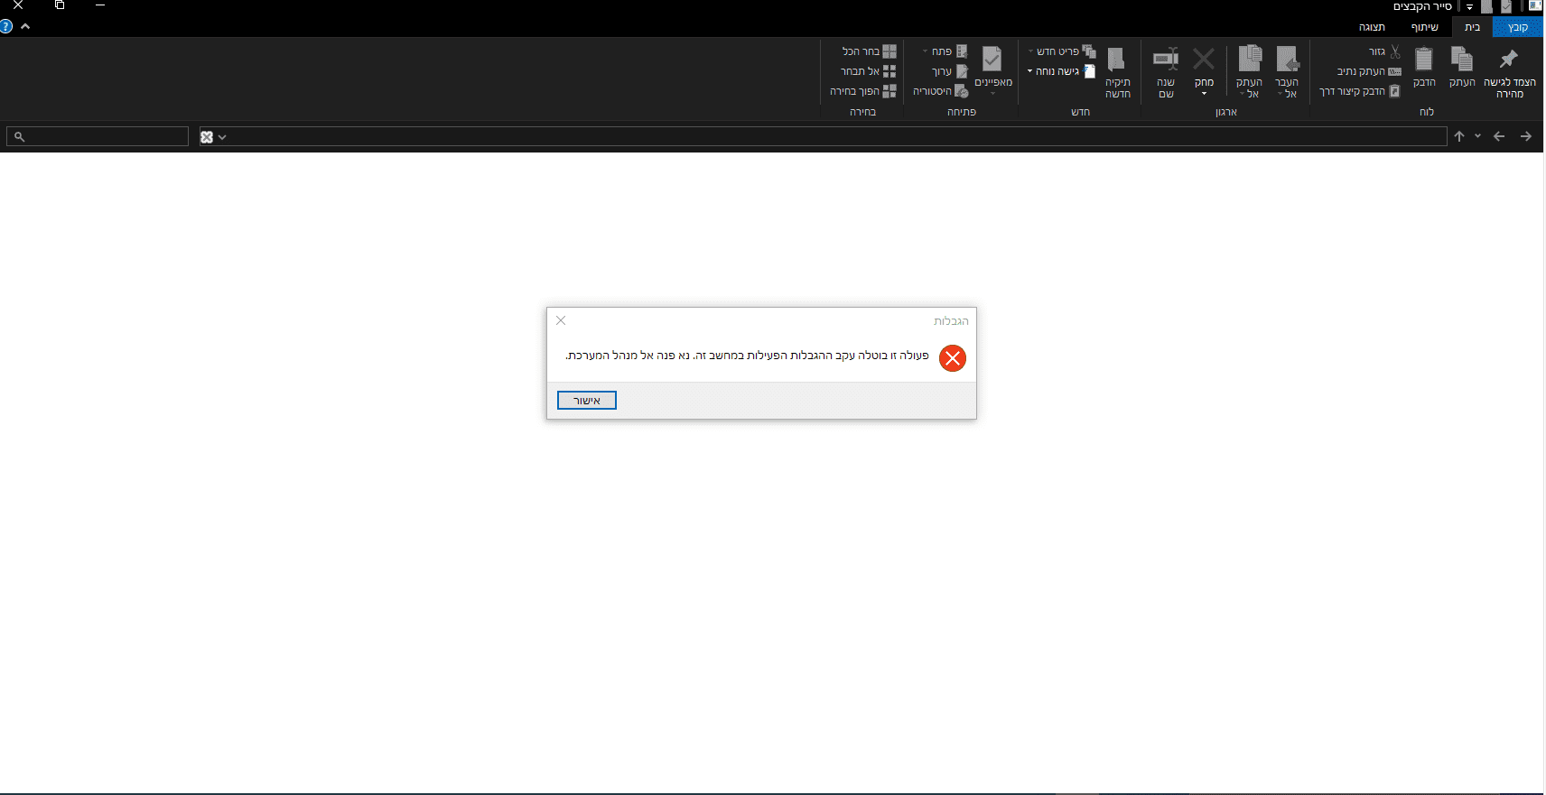Click the Open (פתח) ribbon button
The height and width of the screenshot is (795, 1546).
click(950, 51)
